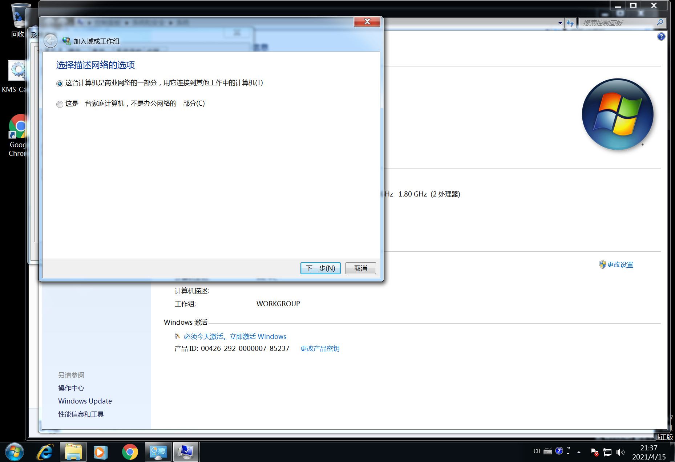The height and width of the screenshot is (462, 675).
Task: Open 操作中心 in sidebar
Action: (71, 388)
